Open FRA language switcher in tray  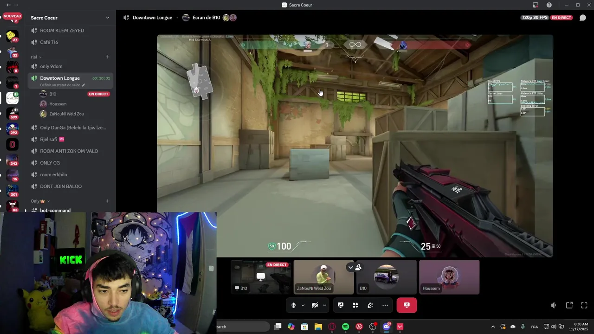[x=535, y=327]
